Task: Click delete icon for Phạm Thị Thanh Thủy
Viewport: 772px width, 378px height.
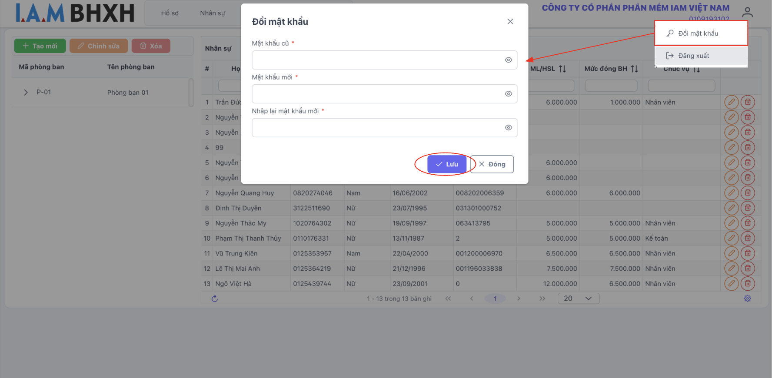Action: click(x=748, y=238)
